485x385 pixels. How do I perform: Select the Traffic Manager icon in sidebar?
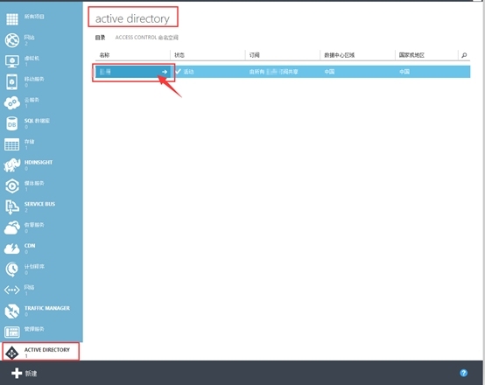click(x=12, y=311)
